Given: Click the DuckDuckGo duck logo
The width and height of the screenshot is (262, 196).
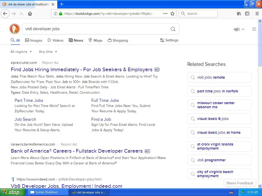Looking at the screenshot, I should pos(15,29).
